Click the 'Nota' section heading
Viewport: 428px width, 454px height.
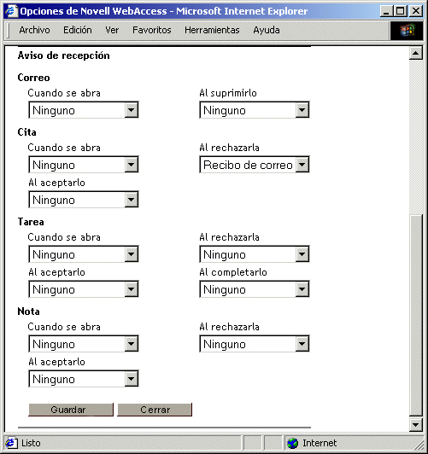click(28, 311)
